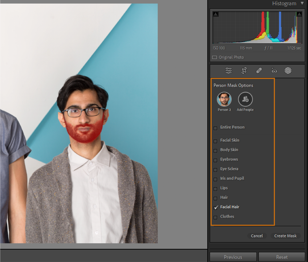The image size is (308, 262).
Task: Cancel the person mask selection
Action: (257, 236)
